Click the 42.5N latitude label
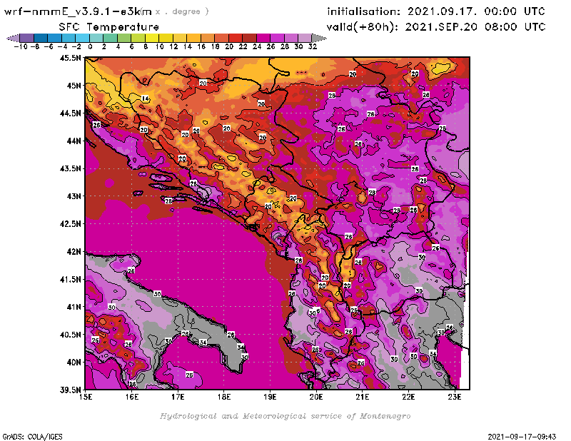The width and height of the screenshot is (571, 441). tap(70, 224)
